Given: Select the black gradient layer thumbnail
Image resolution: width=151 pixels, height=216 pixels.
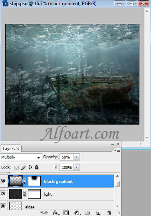Looking at the screenshot, I should 16,181.
